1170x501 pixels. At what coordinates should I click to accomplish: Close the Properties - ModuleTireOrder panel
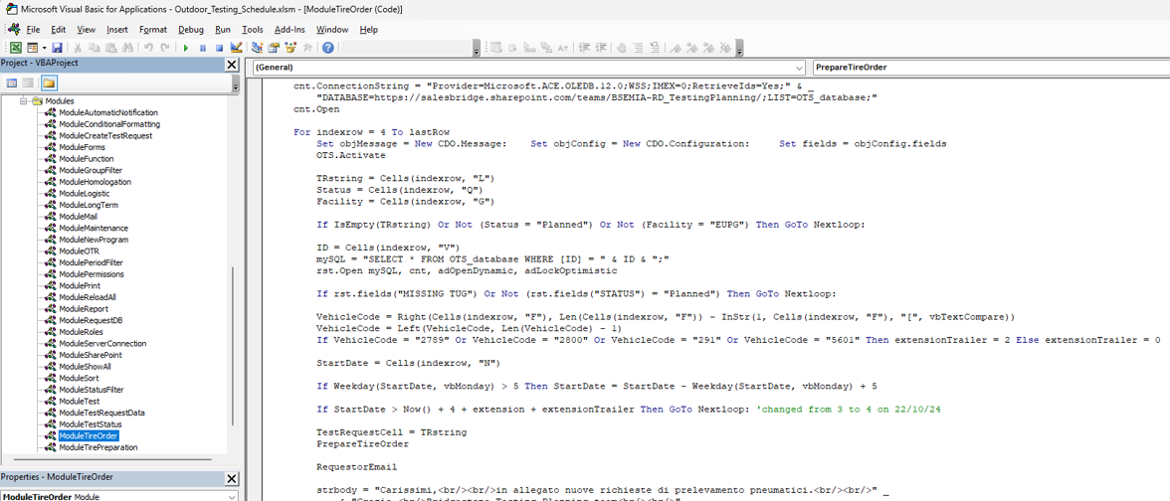(232, 479)
